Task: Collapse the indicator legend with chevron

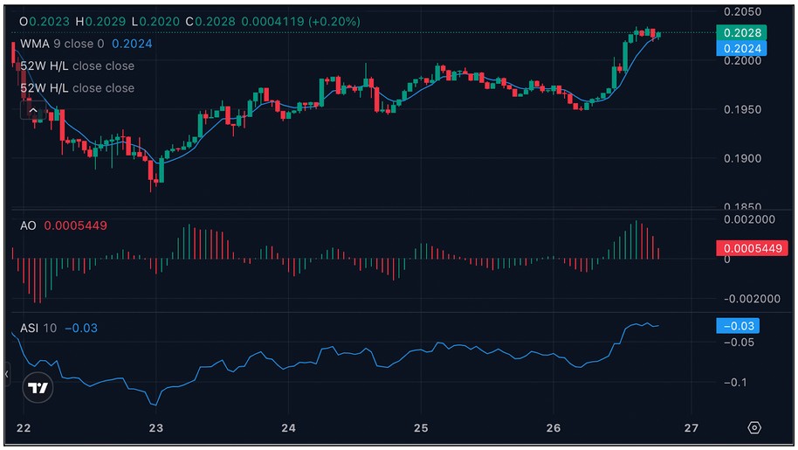Action: 33,111
